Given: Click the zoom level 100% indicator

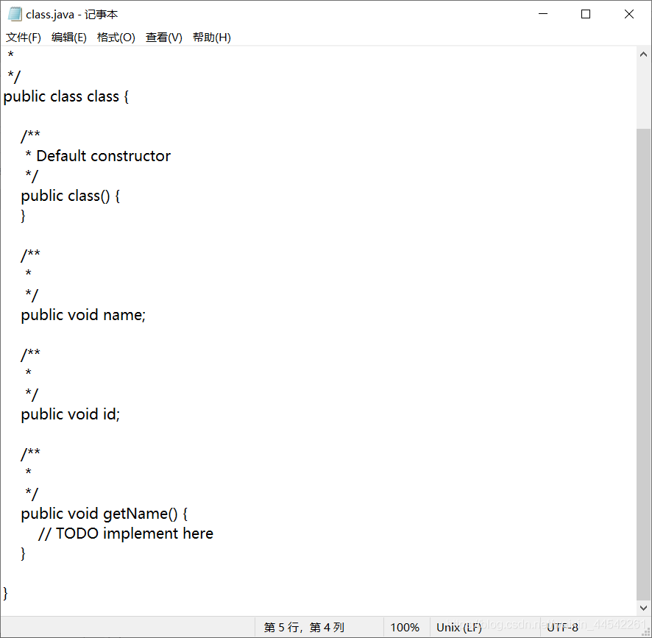Looking at the screenshot, I should 405,627.
